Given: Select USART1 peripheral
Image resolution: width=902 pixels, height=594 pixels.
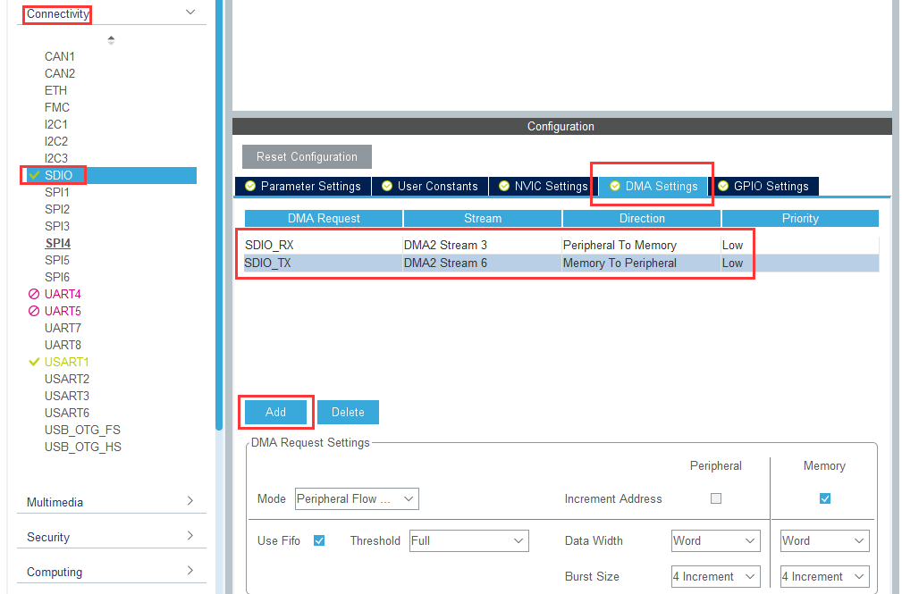Looking at the screenshot, I should click(67, 362).
